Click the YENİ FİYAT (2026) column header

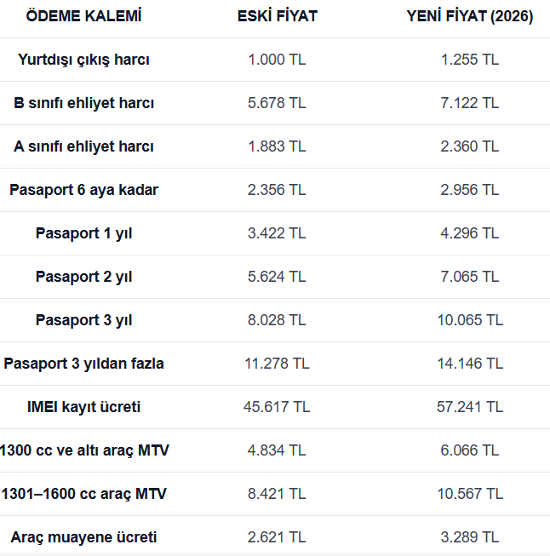click(x=470, y=17)
